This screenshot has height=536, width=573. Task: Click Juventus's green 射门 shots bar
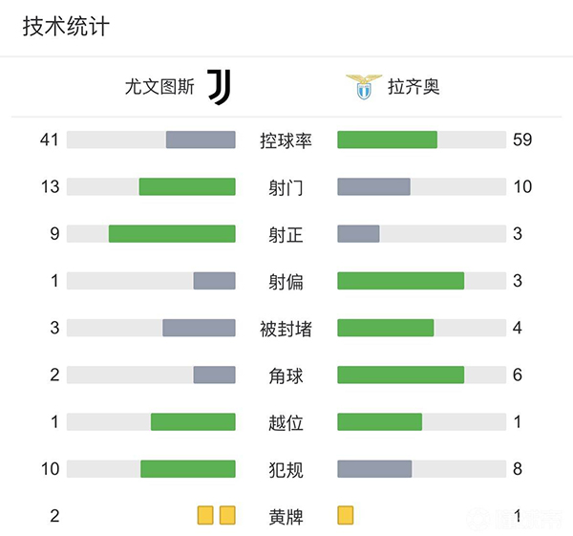(187, 187)
